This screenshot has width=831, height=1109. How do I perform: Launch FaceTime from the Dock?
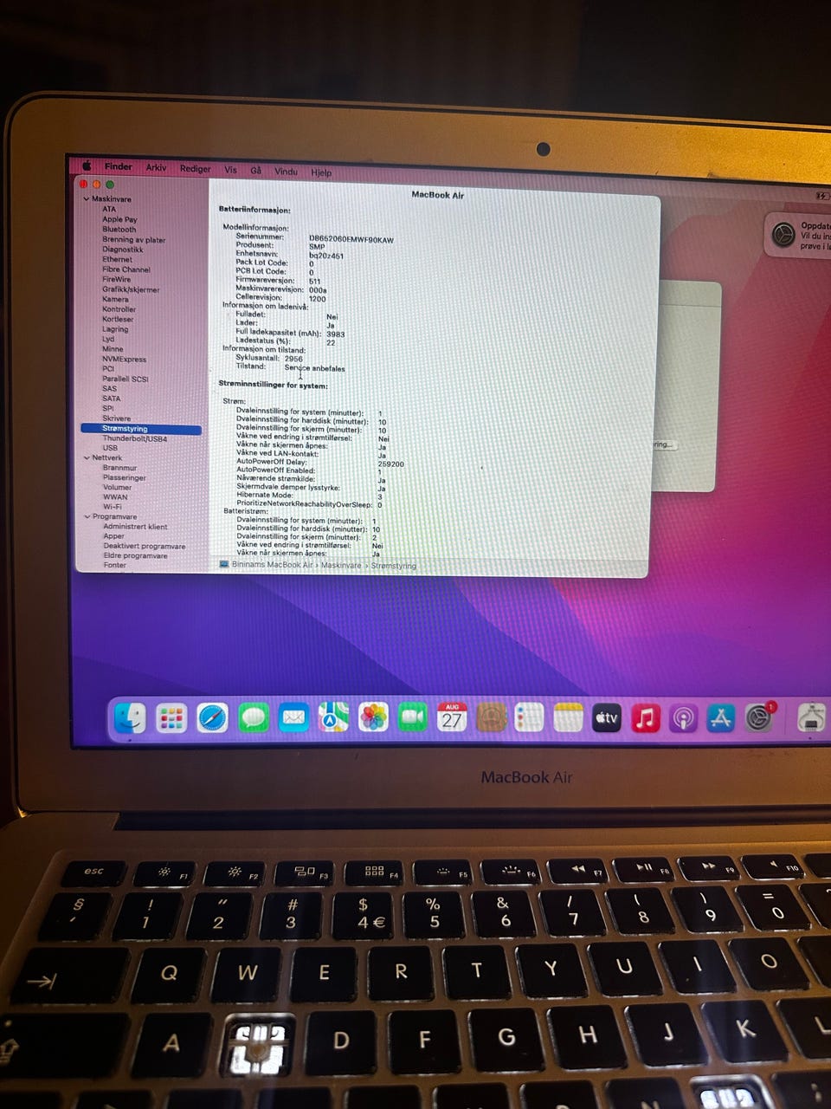[413, 717]
